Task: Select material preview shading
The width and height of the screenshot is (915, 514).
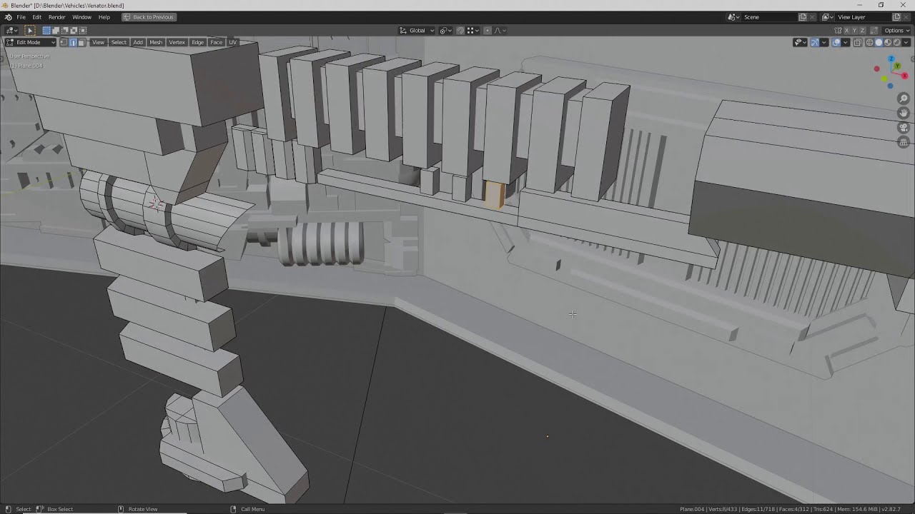Action: point(888,42)
